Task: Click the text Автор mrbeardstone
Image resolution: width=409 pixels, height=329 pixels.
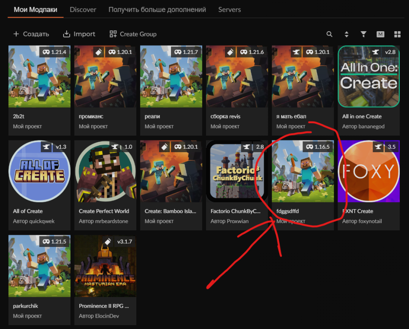Action: coord(103,222)
